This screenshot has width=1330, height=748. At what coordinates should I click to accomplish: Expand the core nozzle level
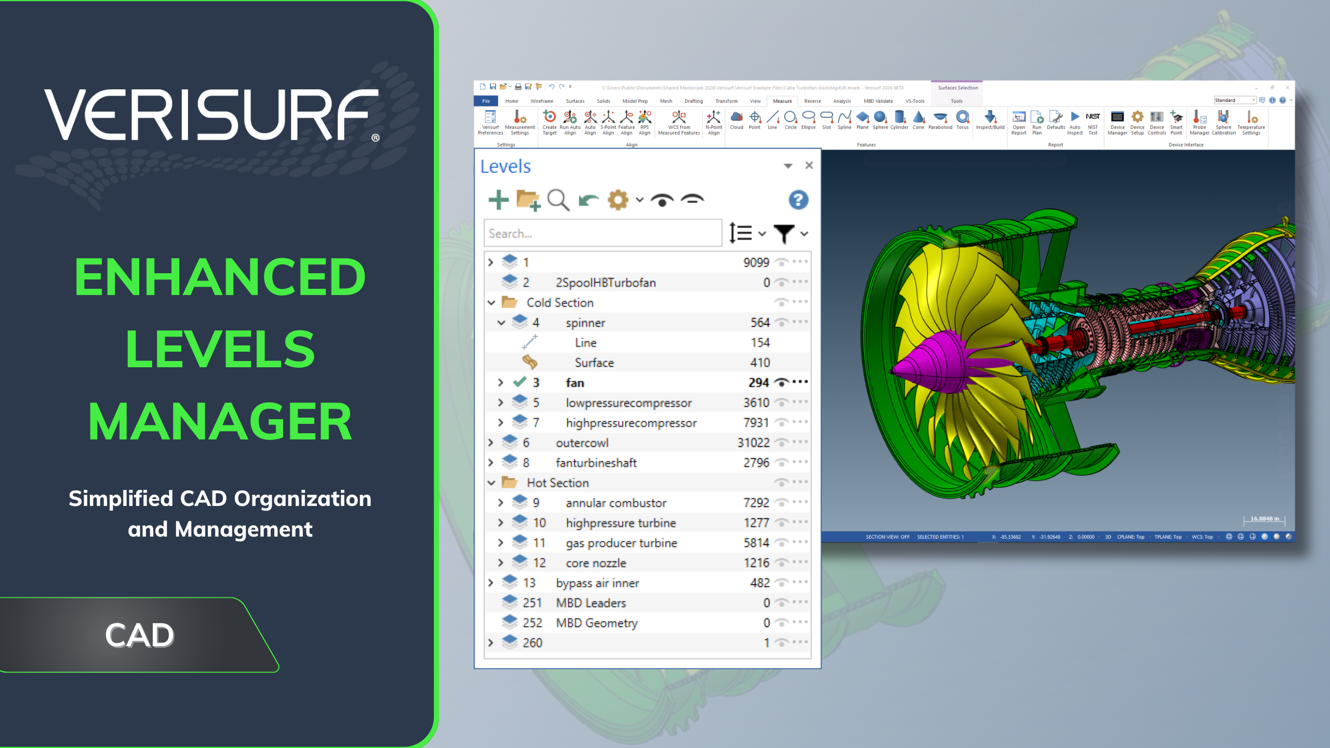501,563
